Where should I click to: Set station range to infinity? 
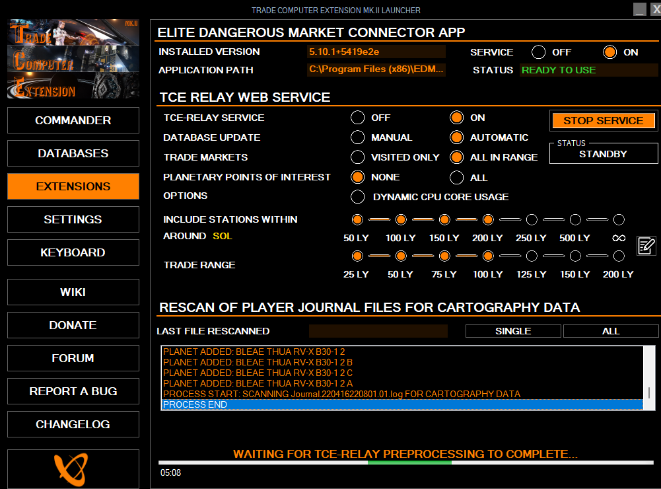(x=619, y=219)
